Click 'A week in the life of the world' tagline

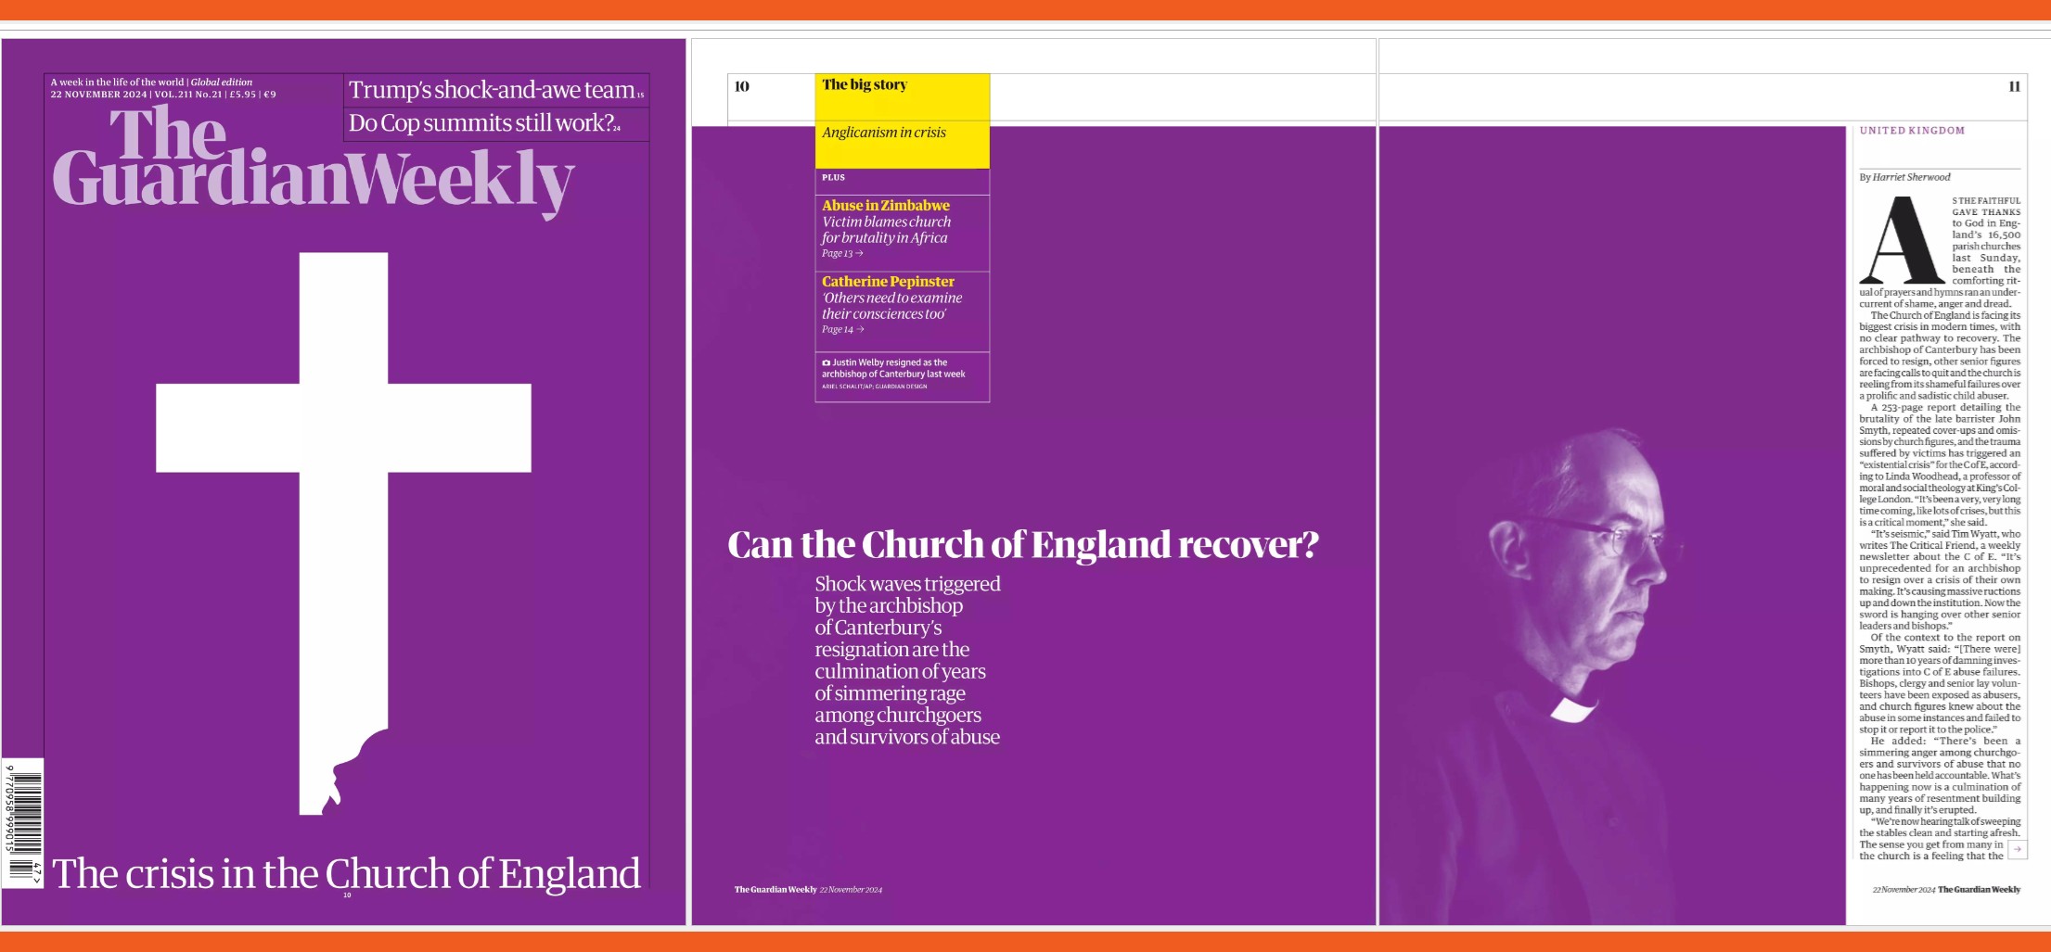117,83
